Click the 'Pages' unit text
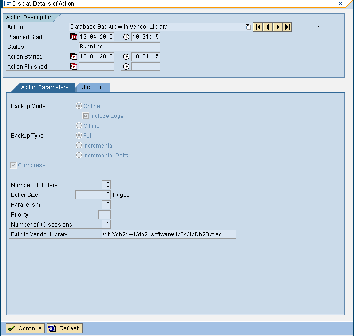 coord(121,195)
